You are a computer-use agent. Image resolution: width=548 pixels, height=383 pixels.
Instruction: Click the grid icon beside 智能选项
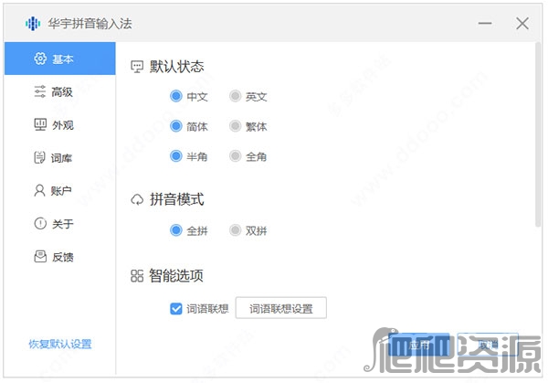137,276
